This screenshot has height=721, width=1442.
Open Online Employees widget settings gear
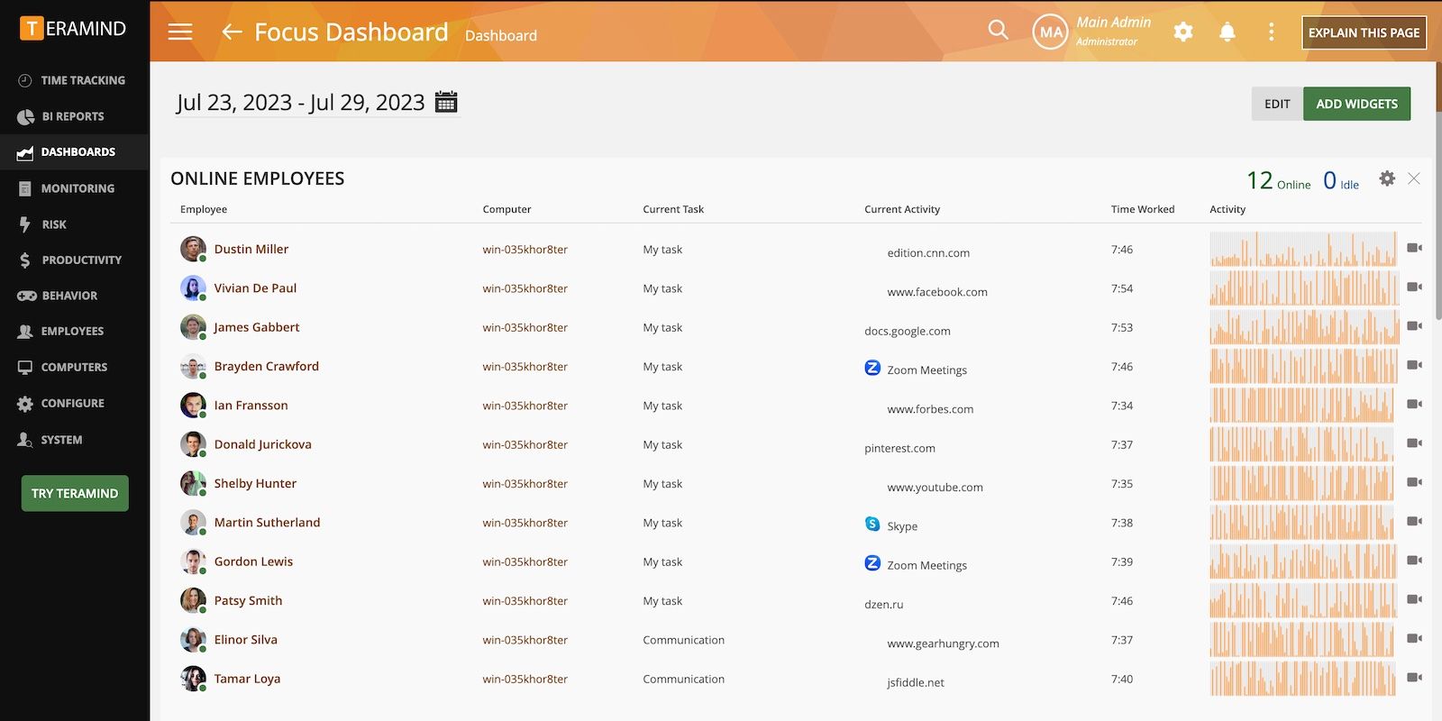pos(1387,178)
